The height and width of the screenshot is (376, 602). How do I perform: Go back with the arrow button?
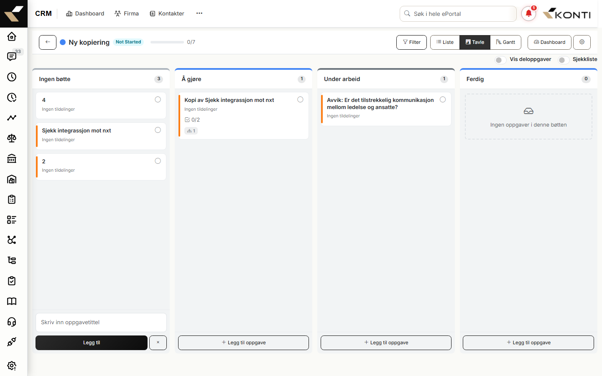[48, 42]
